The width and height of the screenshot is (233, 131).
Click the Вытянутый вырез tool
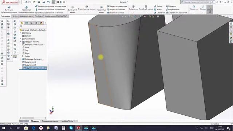coord(72,10)
